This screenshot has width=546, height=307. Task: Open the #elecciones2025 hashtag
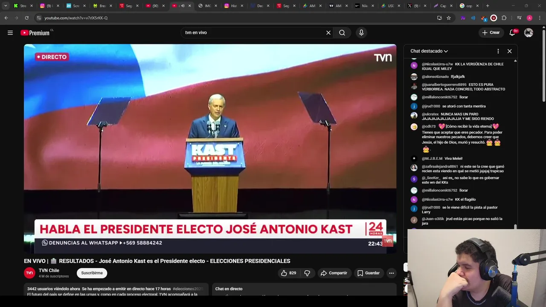click(x=188, y=289)
